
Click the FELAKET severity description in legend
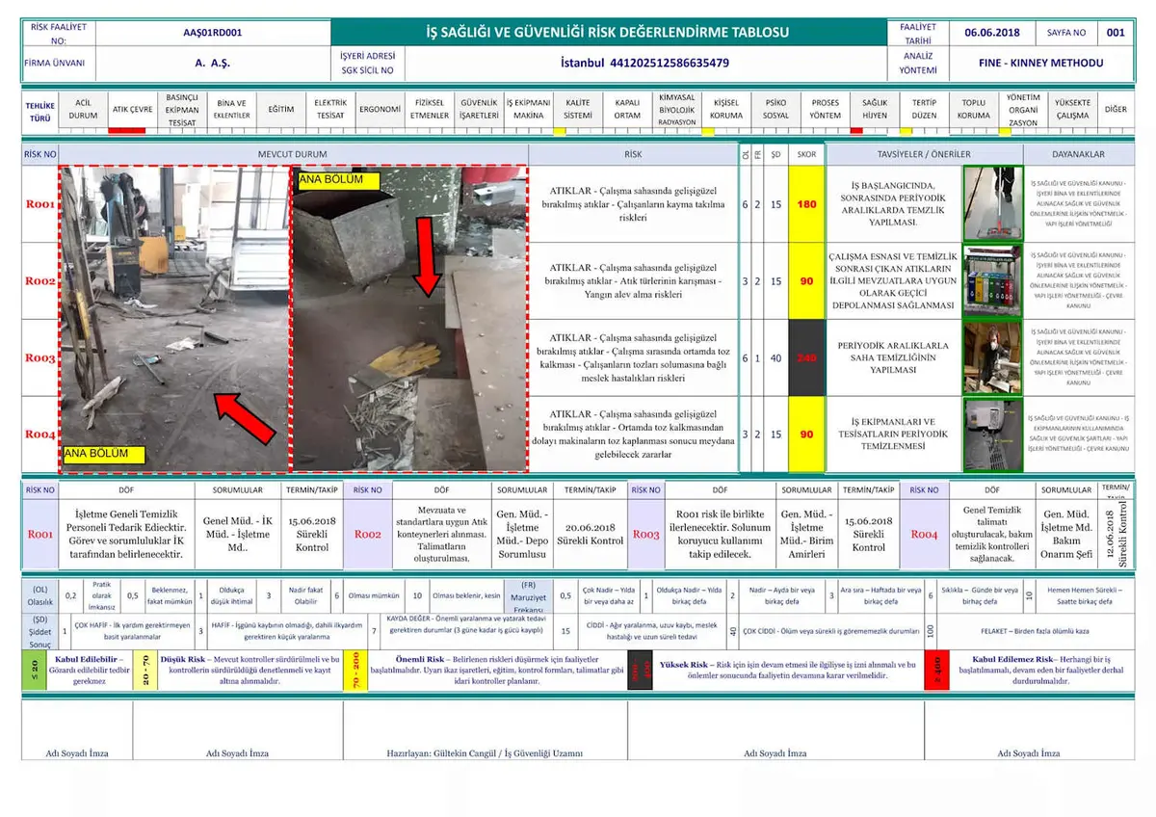1037,631
